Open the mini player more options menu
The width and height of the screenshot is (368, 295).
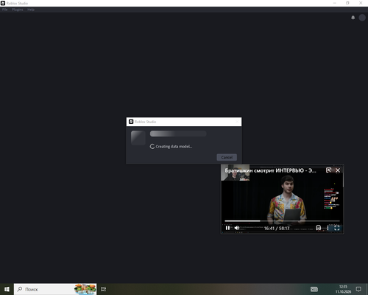click(x=328, y=228)
